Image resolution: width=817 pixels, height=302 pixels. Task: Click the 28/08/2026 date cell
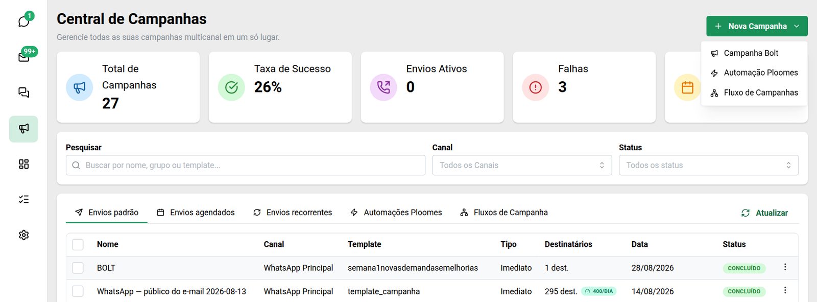tap(653, 268)
